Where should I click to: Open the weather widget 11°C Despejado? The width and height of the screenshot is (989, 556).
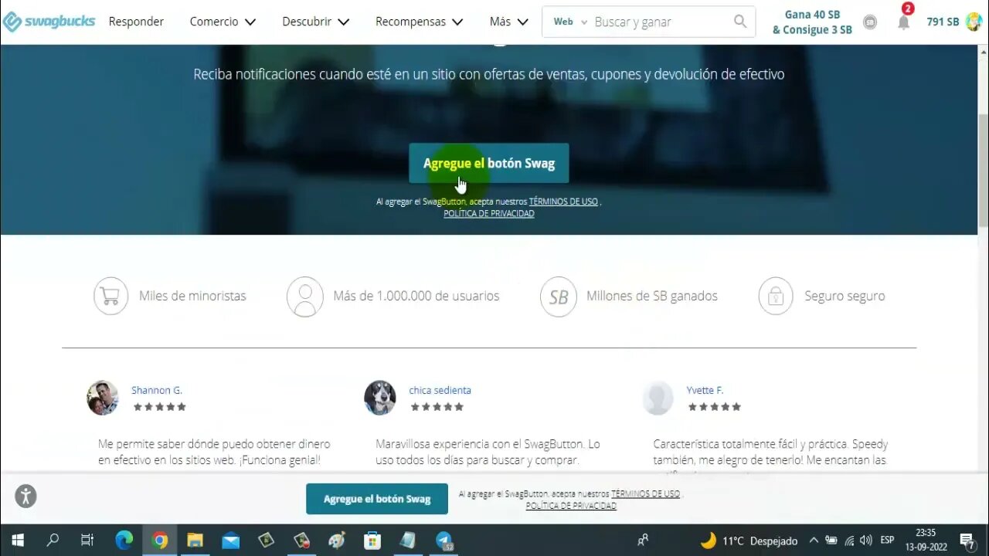coord(749,541)
